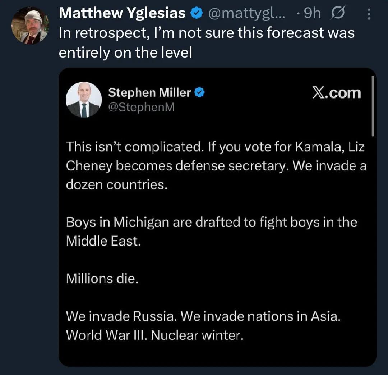
Task: Open the 9h timestamp link
Action: (311, 14)
